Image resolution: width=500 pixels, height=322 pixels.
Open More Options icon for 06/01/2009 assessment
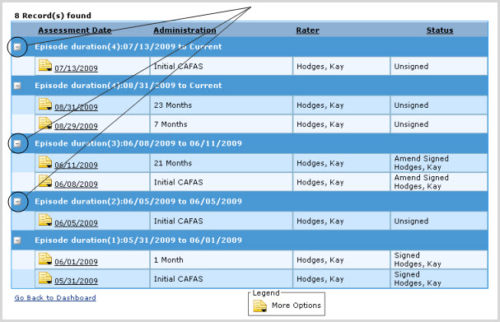(x=45, y=259)
